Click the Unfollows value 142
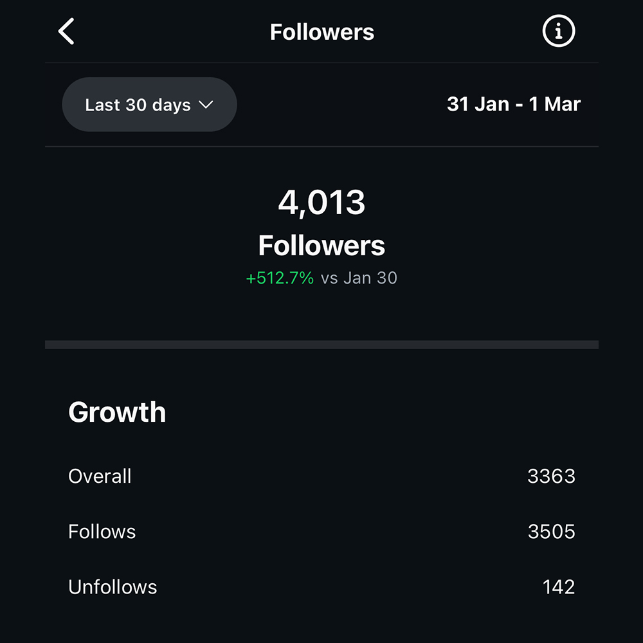The width and height of the screenshot is (643, 643). [x=559, y=587]
